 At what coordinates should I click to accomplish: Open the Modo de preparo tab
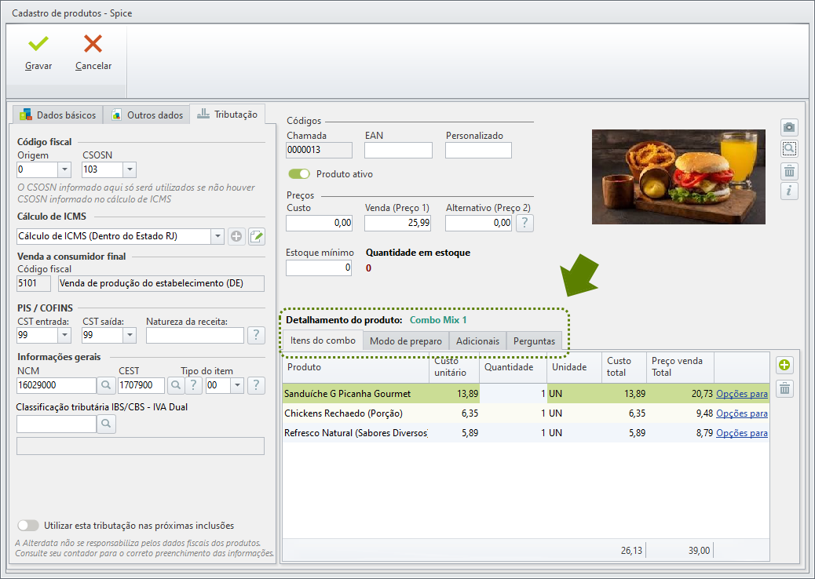click(x=406, y=341)
